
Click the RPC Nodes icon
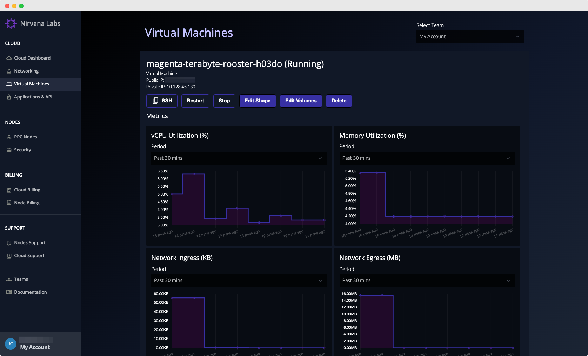pyautogui.click(x=9, y=137)
